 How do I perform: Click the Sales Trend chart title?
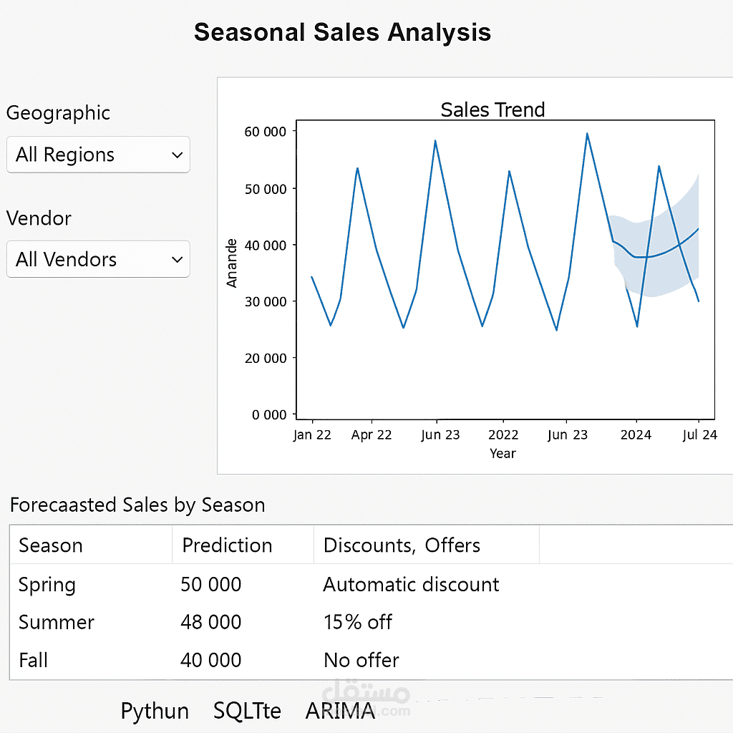point(492,110)
